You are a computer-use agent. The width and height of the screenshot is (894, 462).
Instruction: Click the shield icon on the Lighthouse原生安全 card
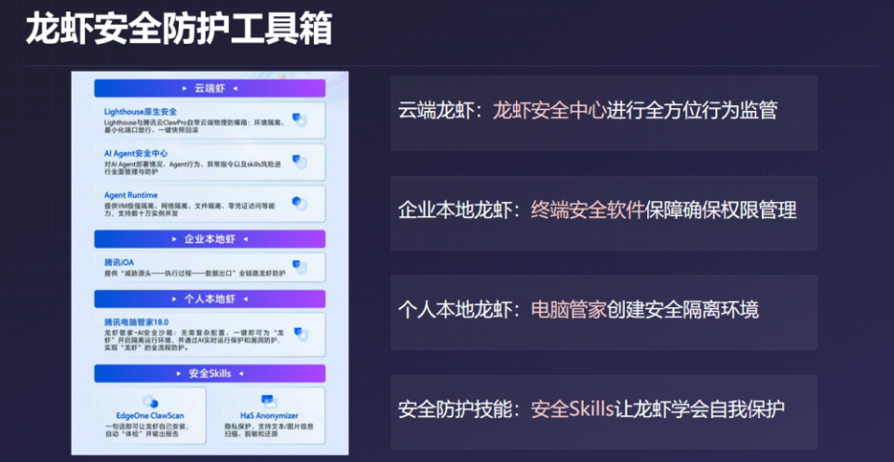[299, 120]
